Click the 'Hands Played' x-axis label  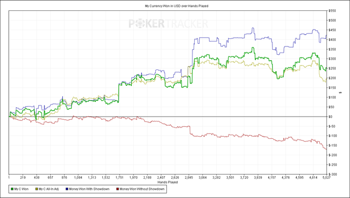(x=168, y=182)
